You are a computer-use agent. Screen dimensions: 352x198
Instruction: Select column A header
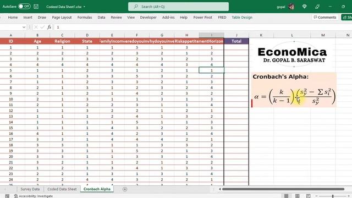pyautogui.click(x=11, y=35)
